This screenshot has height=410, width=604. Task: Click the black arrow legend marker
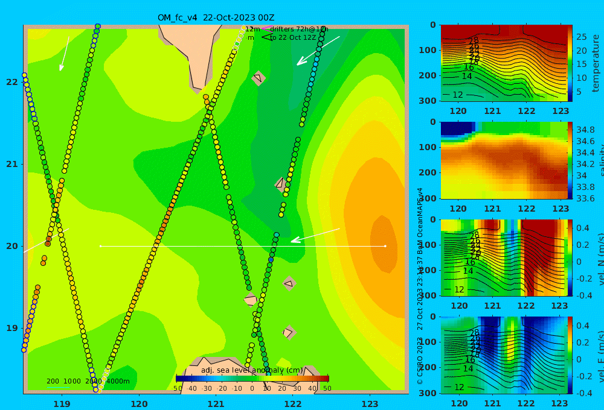[266, 37]
